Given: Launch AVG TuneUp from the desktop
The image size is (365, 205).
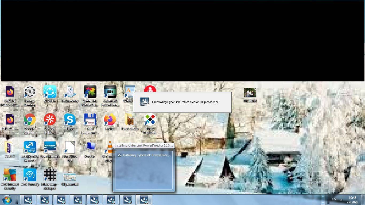Looking at the screenshot, I should (x=30, y=177).
